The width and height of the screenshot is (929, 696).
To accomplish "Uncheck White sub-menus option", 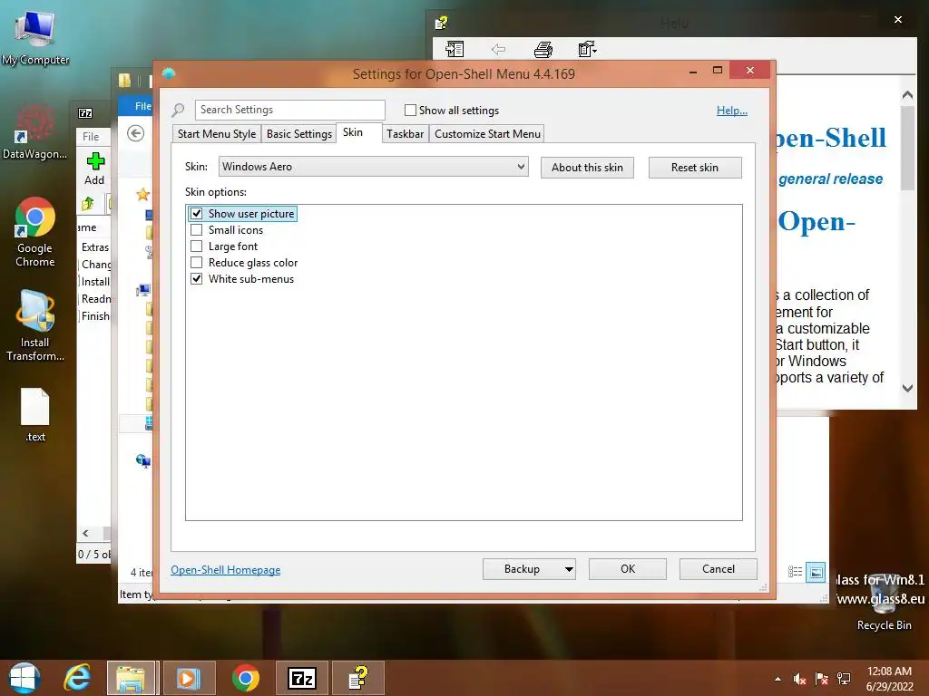I will 197,279.
